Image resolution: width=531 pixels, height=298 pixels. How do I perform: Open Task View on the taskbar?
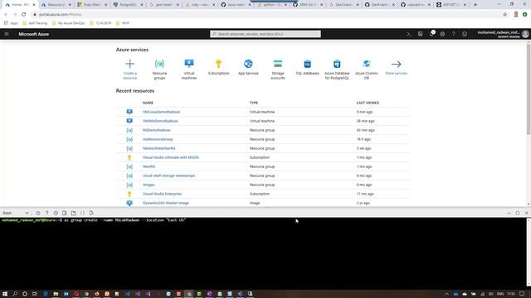[35, 294]
